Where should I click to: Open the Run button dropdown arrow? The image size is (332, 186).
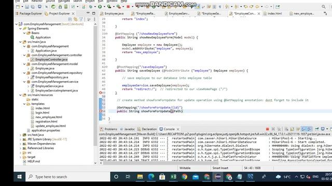[104, 7]
